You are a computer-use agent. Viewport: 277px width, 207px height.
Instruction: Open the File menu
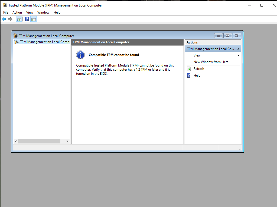pos(6,12)
